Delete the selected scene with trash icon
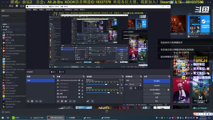 (32, 101)
